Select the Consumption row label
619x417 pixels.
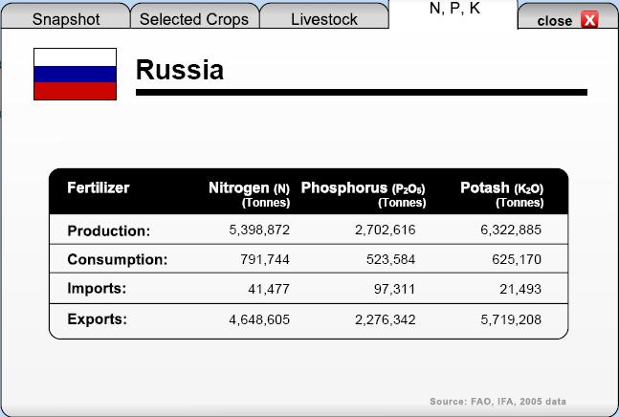pyautogui.click(x=118, y=259)
